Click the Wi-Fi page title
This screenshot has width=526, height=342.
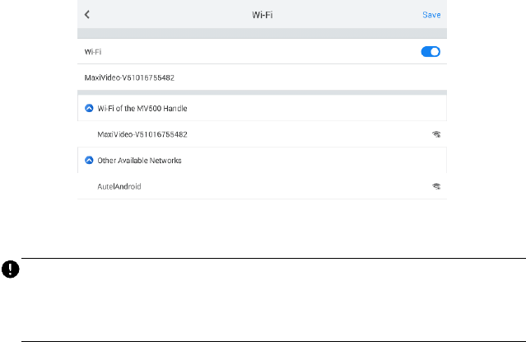[x=263, y=15]
